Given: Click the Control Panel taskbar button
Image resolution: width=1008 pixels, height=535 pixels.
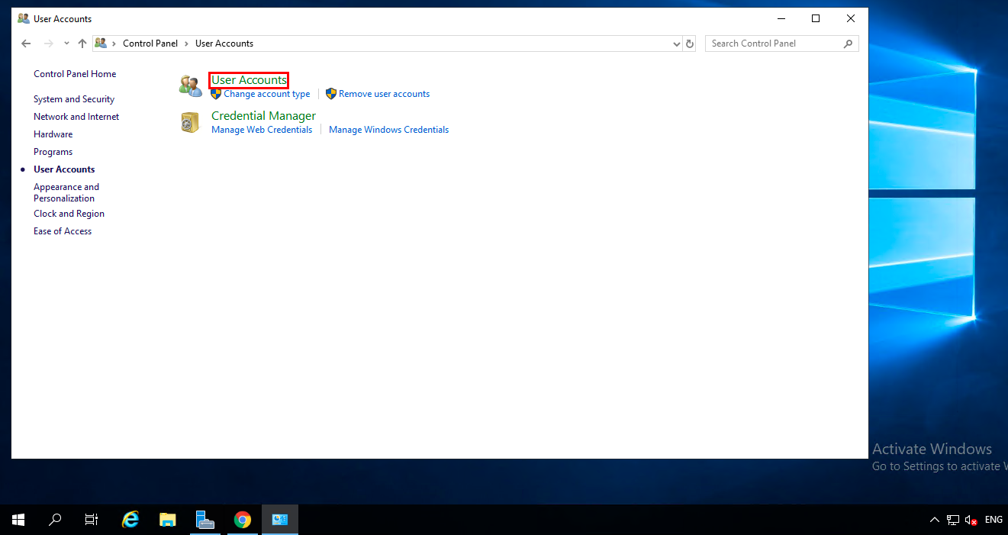Looking at the screenshot, I should tap(280, 520).
